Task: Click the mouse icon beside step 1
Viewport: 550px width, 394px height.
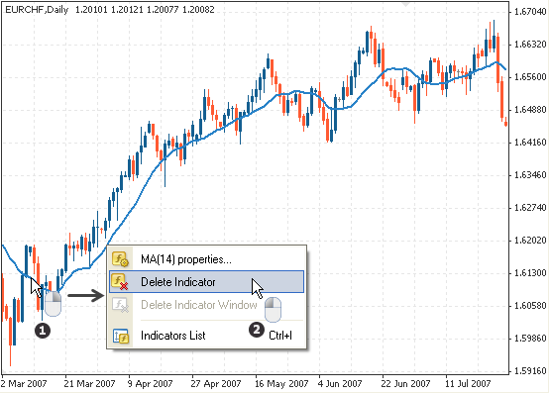Action: (x=53, y=303)
